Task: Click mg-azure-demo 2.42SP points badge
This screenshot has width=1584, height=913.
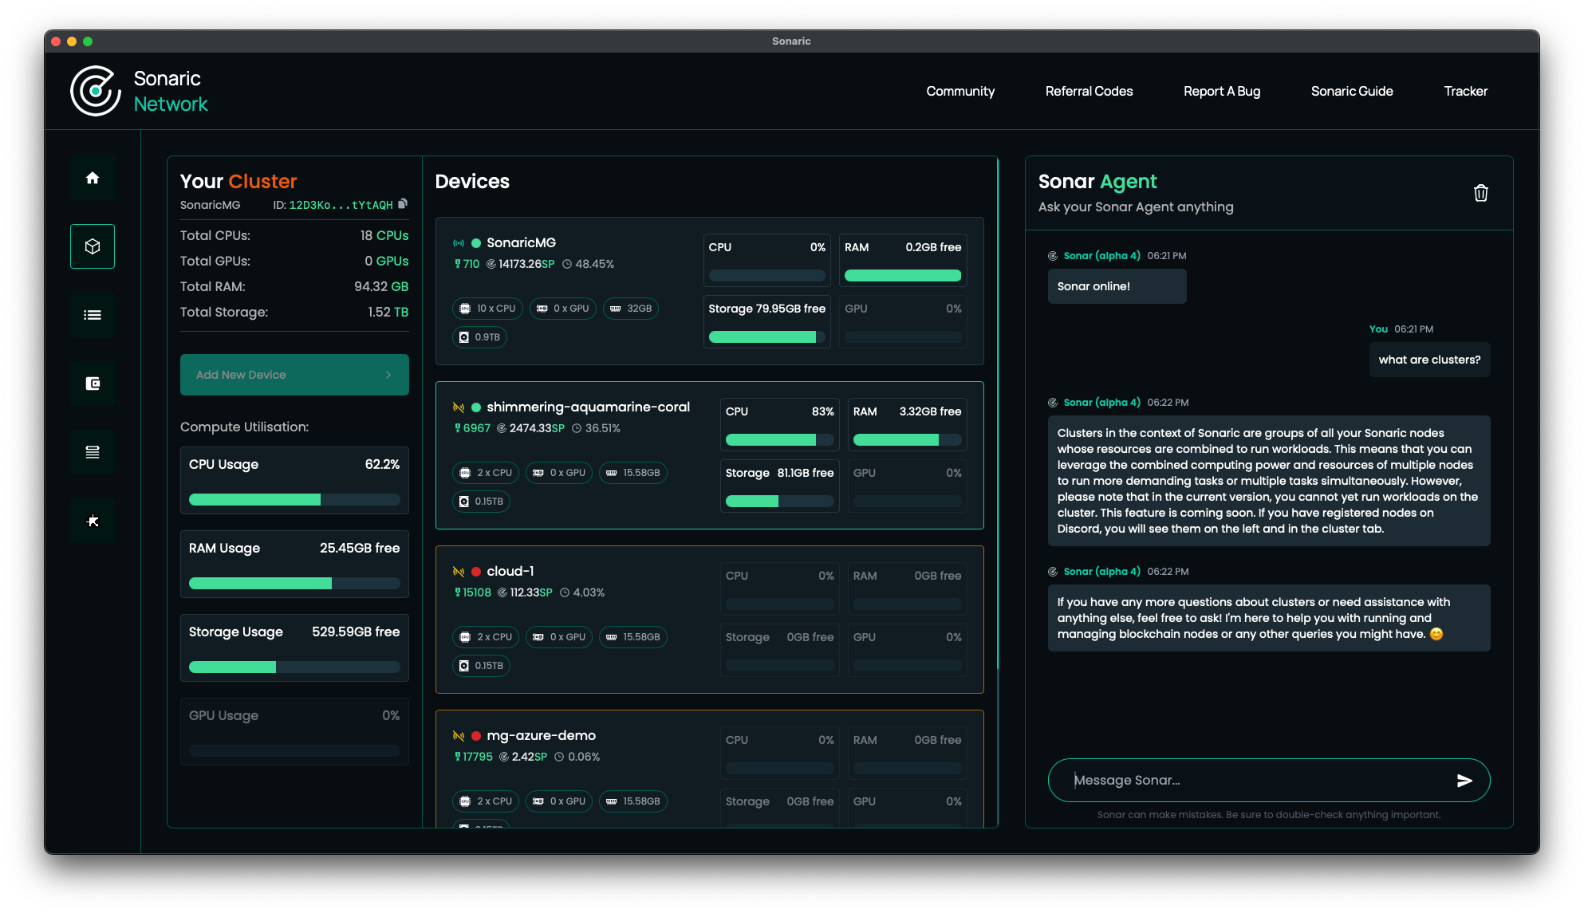Action: pyautogui.click(x=523, y=757)
